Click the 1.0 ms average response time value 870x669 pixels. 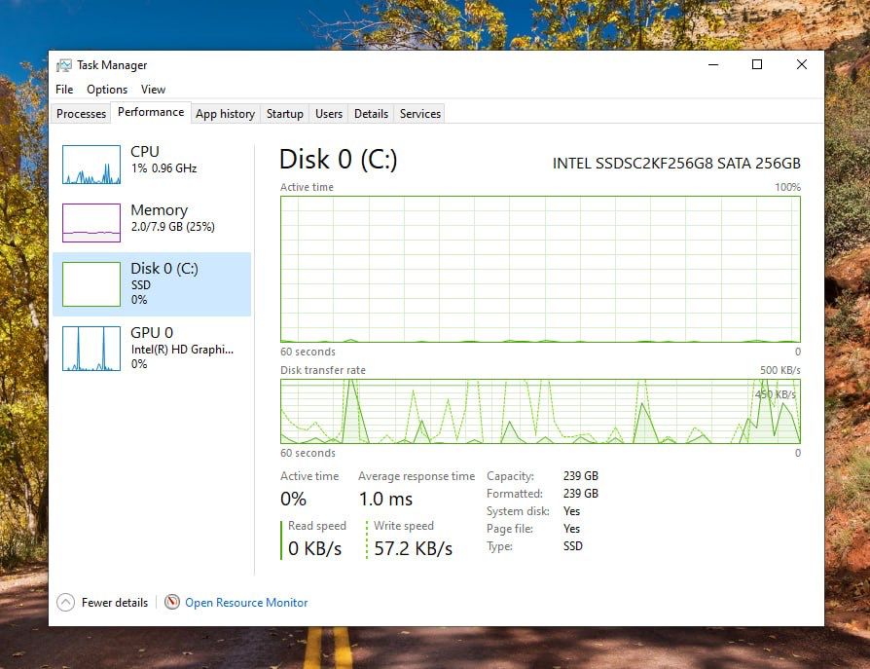(x=385, y=500)
